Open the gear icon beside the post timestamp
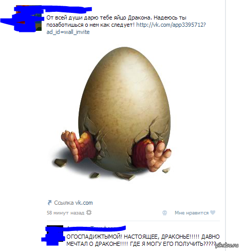Image resolution: width=241 pixels, height=251 pixels. [89, 212]
